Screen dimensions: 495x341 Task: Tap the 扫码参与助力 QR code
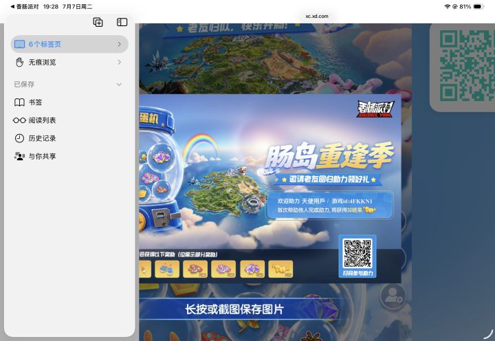[357, 253]
